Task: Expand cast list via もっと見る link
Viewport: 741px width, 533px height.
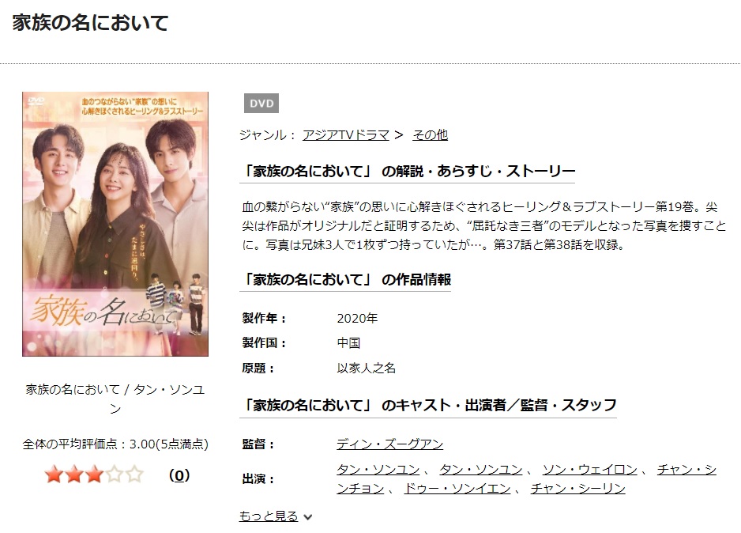Action: click(269, 516)
